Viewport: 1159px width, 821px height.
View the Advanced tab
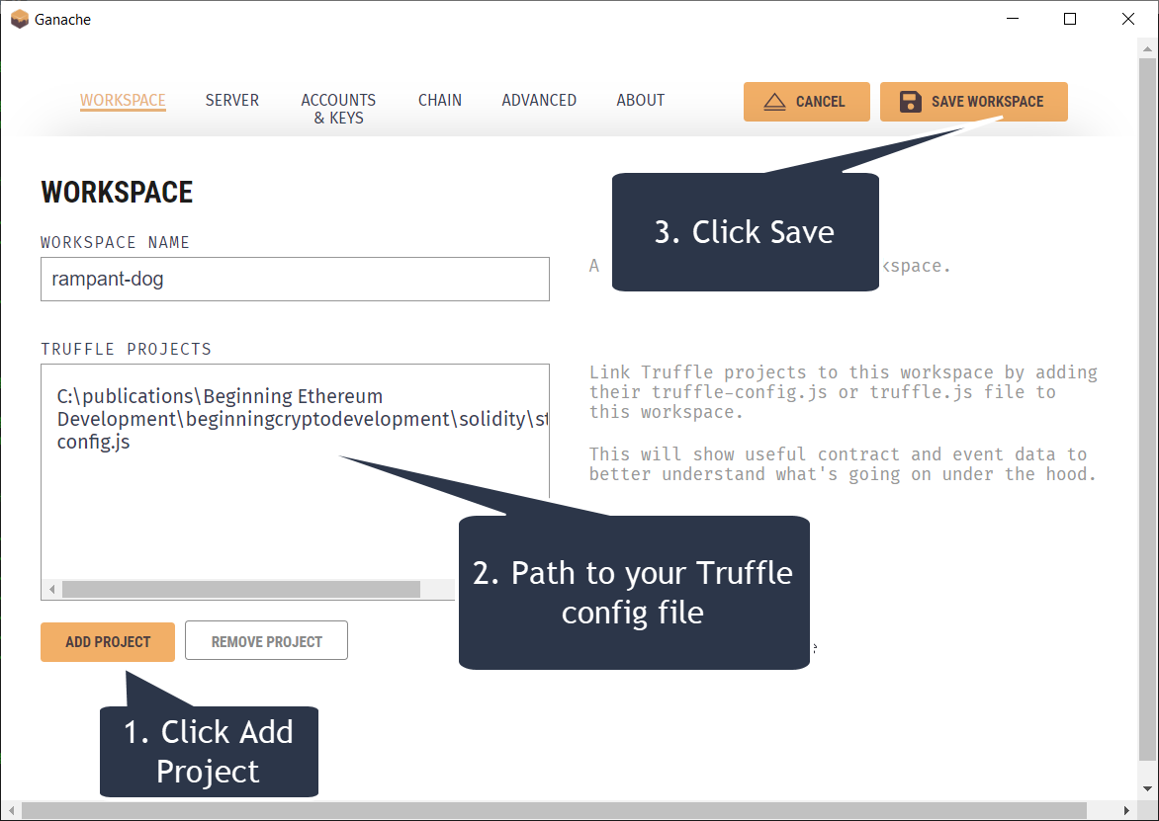pyautogui.click(x=539, y=100)
